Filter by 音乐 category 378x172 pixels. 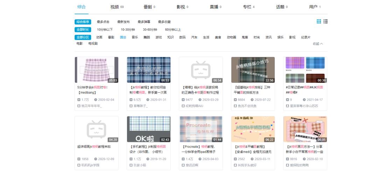[x=135, y=37]
